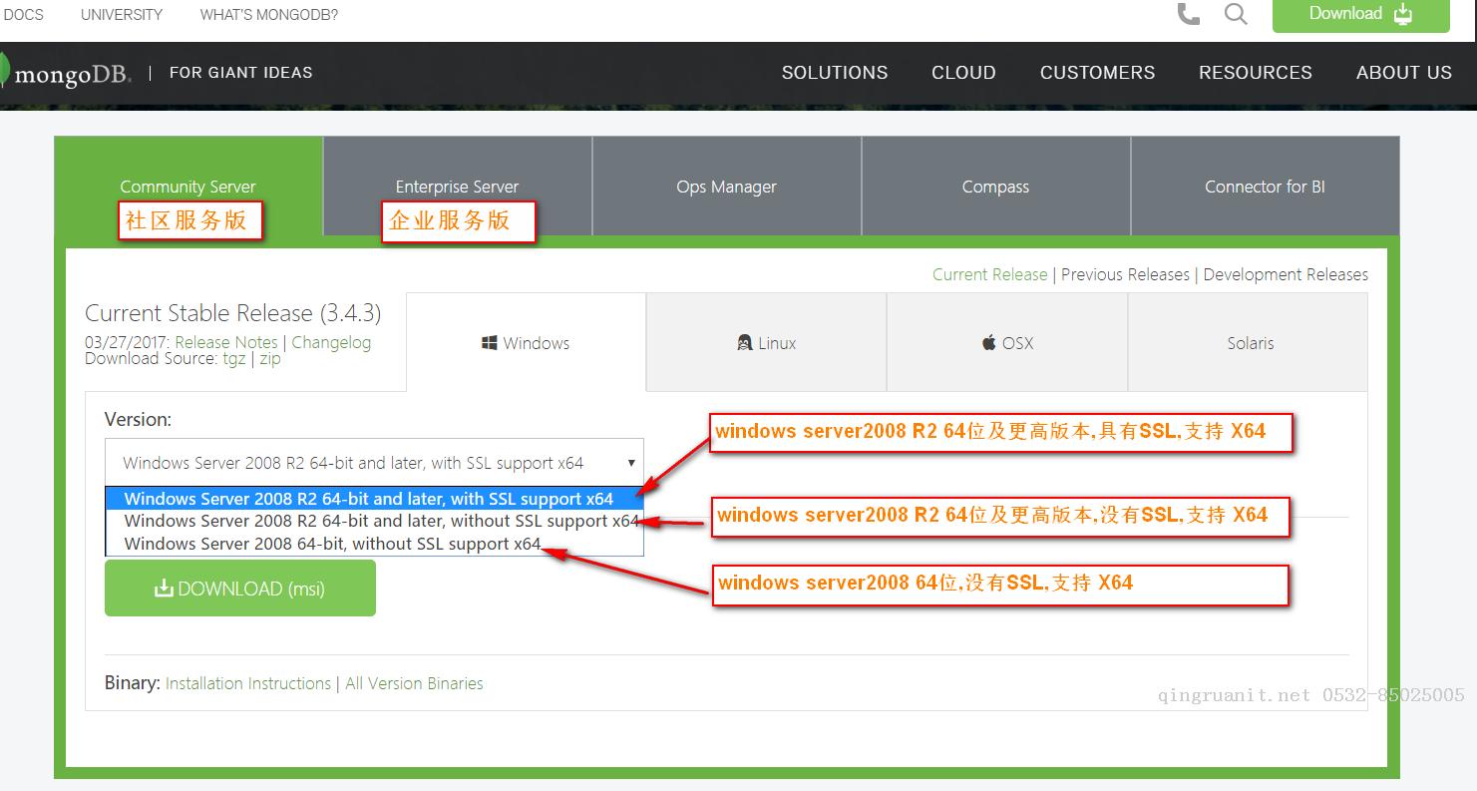The height and width of the screenshot is (791, 1477).
Task: Open the Ops Manager tab
Action: coord(726,187)
